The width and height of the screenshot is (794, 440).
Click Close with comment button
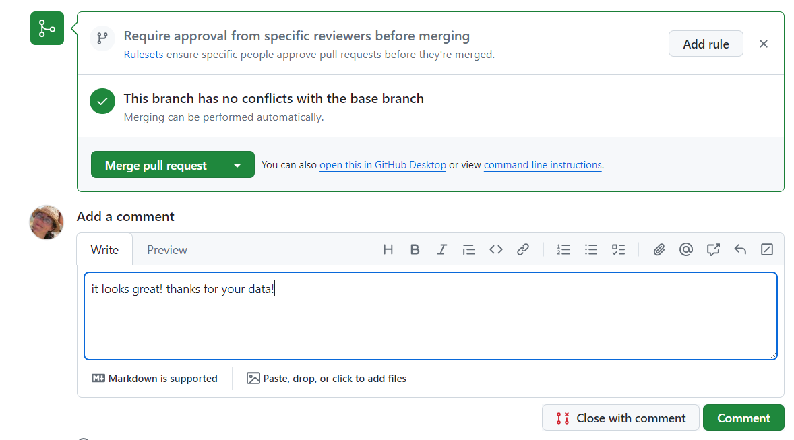(621, 418)
